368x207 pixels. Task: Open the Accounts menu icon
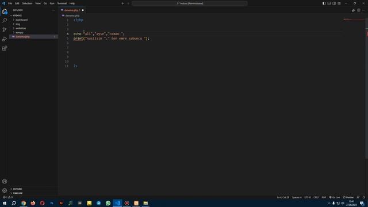[x=5, y=181]
